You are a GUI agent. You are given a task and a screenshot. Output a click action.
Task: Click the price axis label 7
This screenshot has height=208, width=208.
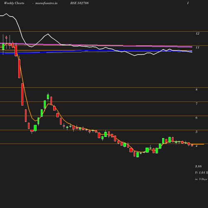[x=196, y=104]
